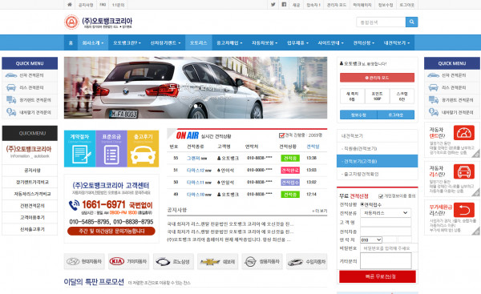The image size is (481, 294).
Task: Expand the 오토뱅크란? navigation dropdown
Action: pos(127,43)
